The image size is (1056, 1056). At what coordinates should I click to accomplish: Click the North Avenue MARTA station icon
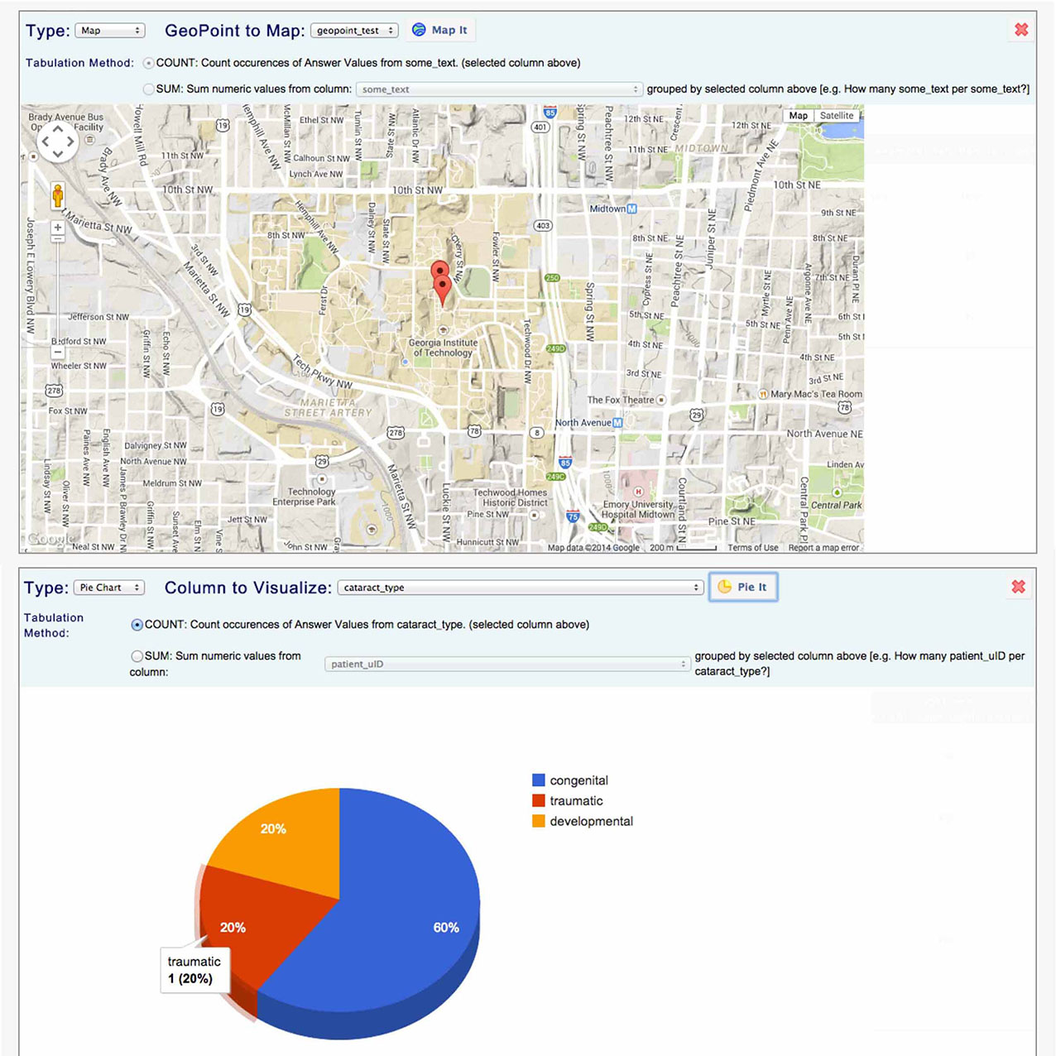617,422
